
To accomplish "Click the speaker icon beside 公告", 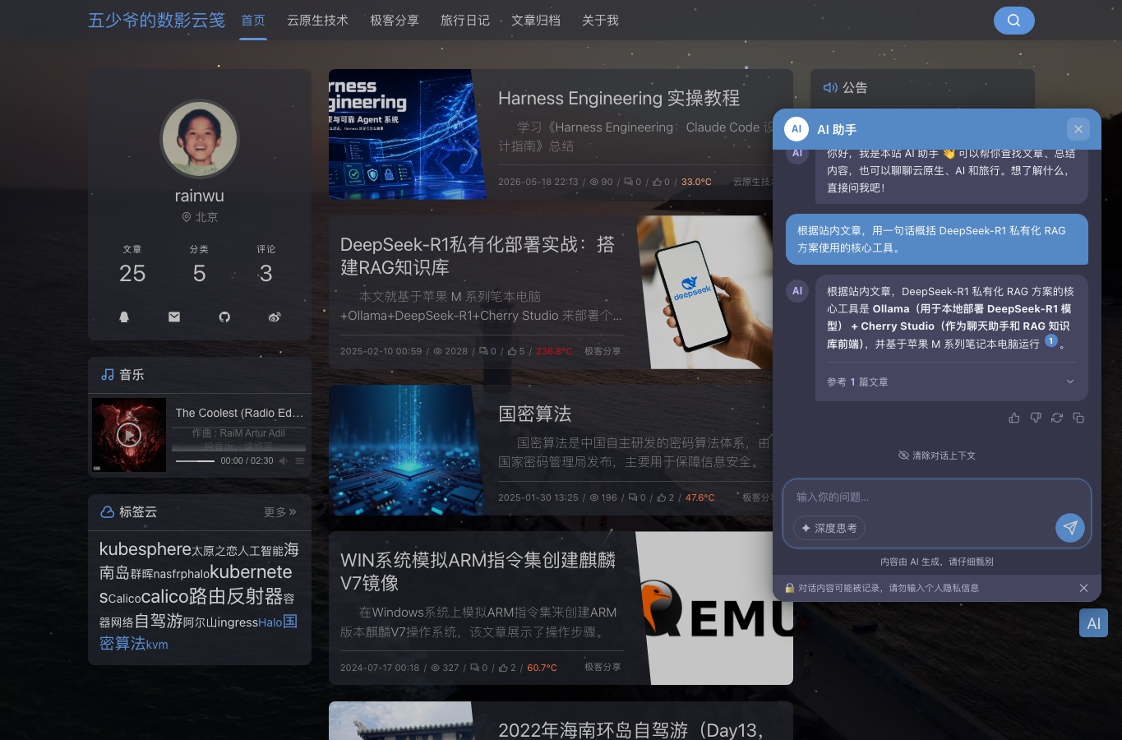I will coord(830,87).
